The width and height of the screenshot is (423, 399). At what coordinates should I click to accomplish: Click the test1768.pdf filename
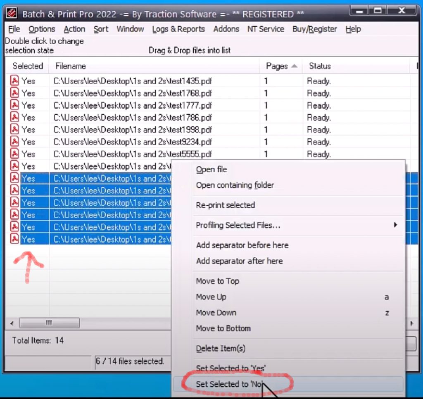(133, 93)
